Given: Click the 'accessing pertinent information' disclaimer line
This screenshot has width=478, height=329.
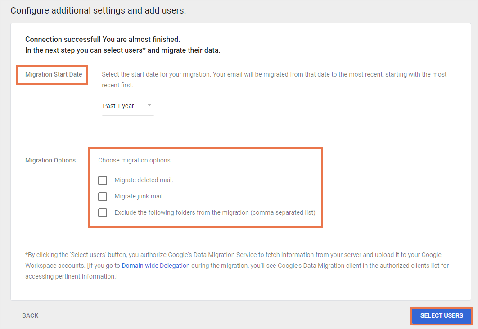Looking at the screenshot, I should click(71, 276).
